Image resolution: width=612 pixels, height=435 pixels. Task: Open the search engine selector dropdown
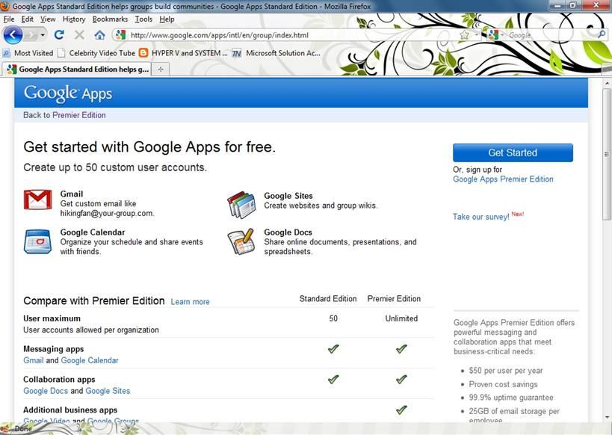click(502, 35)
